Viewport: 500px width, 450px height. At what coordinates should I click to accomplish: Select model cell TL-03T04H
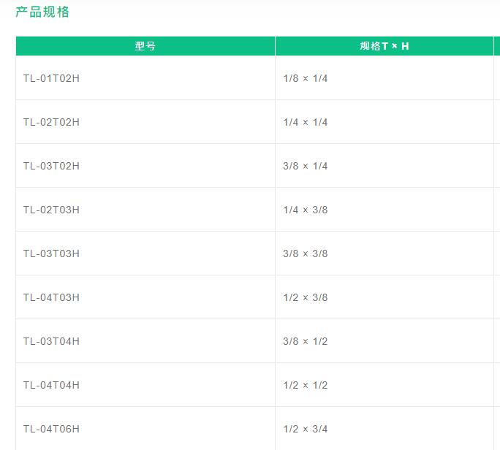pyautogui.click(x=145, y=340)
